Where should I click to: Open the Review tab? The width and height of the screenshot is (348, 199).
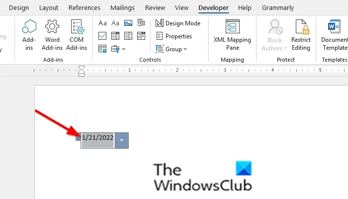155,8
